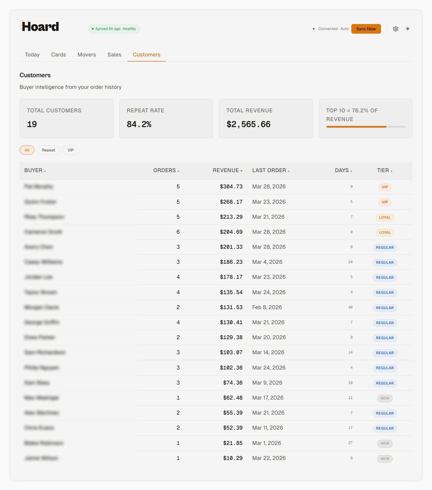Click the revenue cell $103.07
The image size is (432, 490).
(x=231, y=352)
